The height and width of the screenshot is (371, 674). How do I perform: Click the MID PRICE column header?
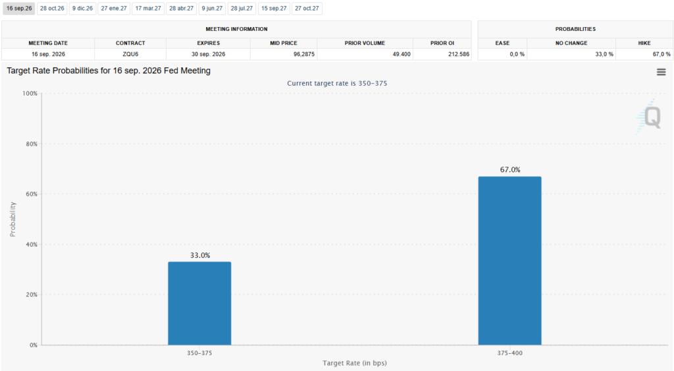pos(284,43)
